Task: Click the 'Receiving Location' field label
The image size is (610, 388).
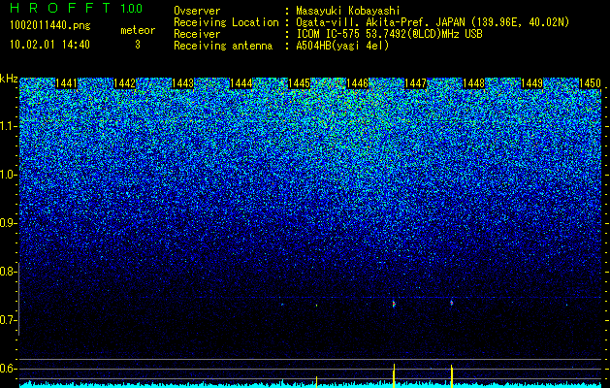Action: 226,22
